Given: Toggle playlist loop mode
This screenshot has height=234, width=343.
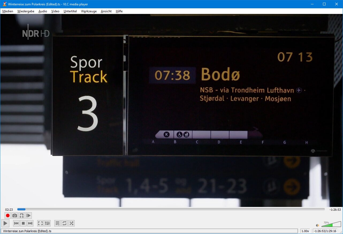Looking at the screenshot, I should click(x=64, y=223).
